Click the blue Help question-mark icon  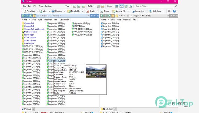[x=174, y=11]
